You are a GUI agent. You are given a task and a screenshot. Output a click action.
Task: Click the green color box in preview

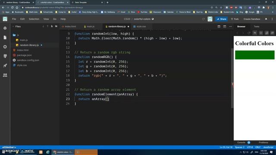tap(255, 55)
